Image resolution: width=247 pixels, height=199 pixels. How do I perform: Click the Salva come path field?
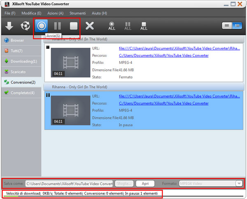click(x=69, y=184)
